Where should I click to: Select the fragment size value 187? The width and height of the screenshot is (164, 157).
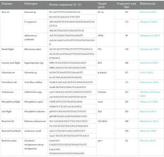(126, 12)
